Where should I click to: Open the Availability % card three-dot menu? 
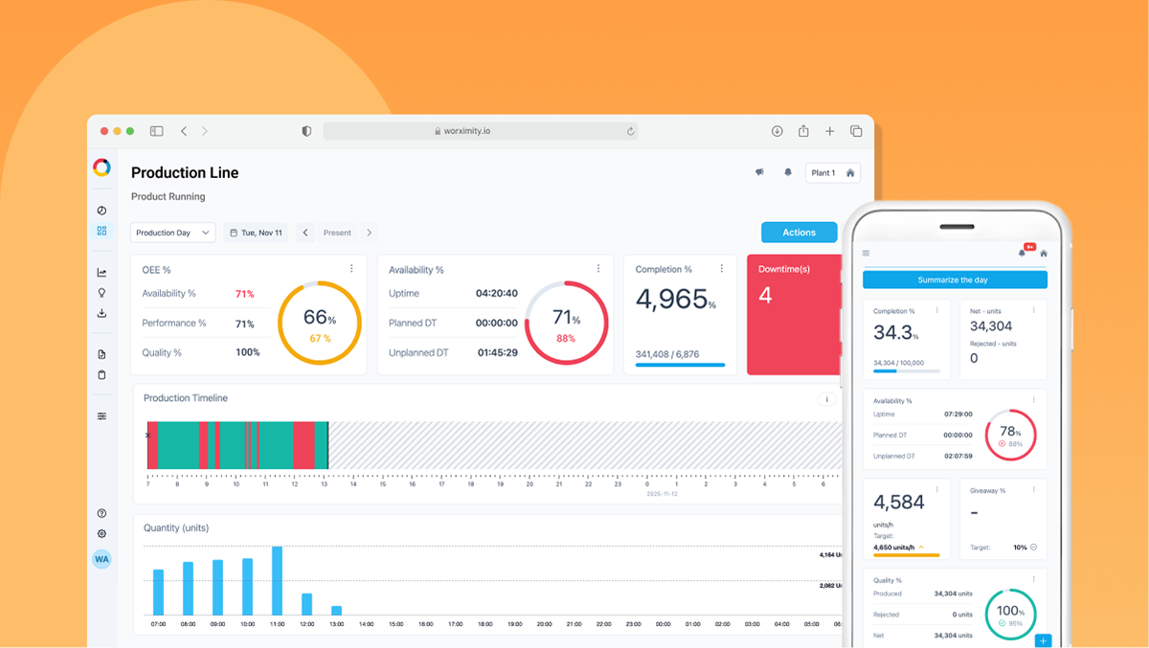pyautogui.click(x=598, y=269)
